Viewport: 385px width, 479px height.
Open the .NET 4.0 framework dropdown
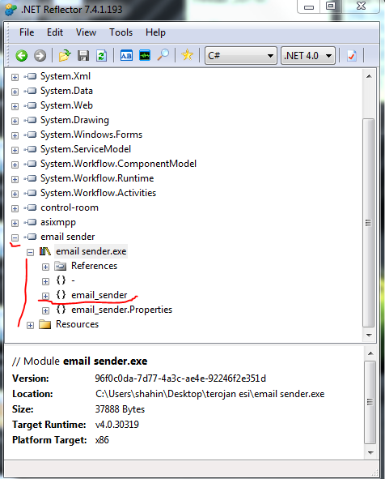coord(308,56)
